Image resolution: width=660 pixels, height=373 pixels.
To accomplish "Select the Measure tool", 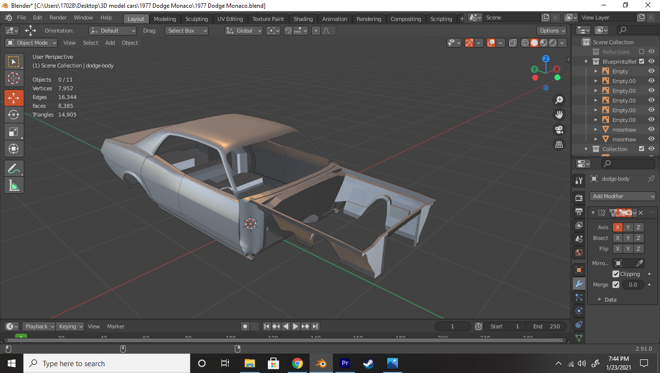I will (x=14, y=185).
